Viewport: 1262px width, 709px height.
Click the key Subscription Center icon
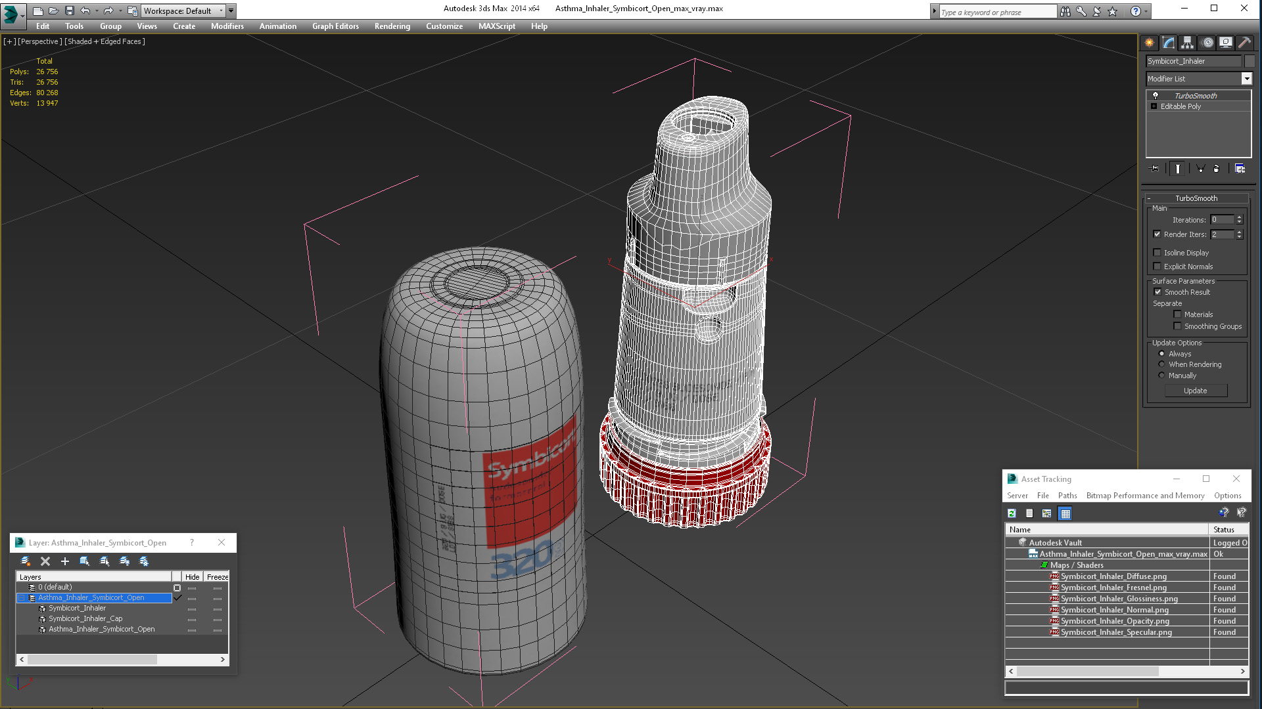(x=1081, y=11)
